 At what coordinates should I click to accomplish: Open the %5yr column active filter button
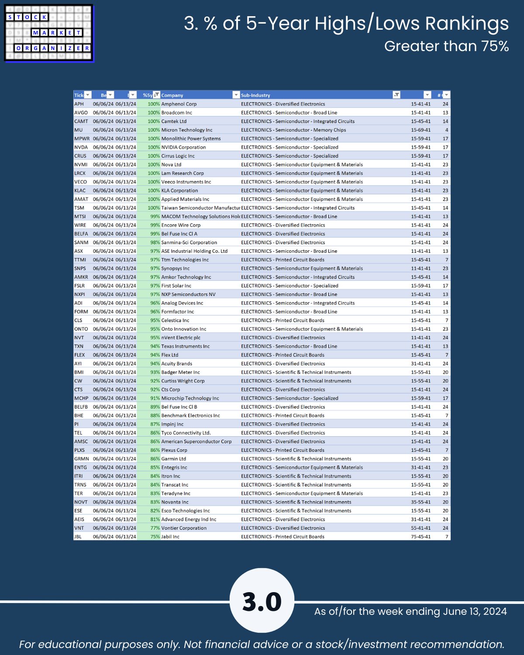156,95
